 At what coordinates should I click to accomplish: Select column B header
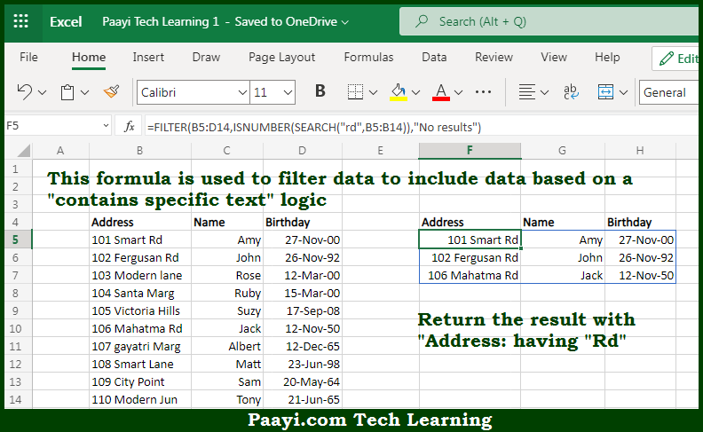pos(140,151)
